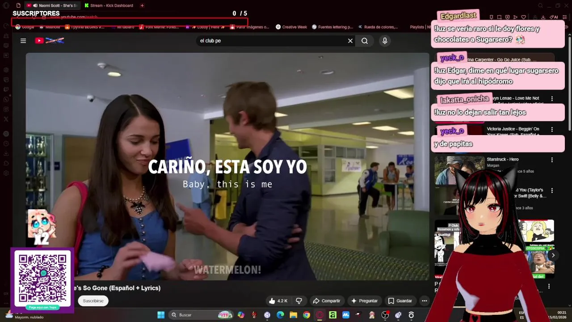Open options for Starstruck - Hero video

point(552,160)
